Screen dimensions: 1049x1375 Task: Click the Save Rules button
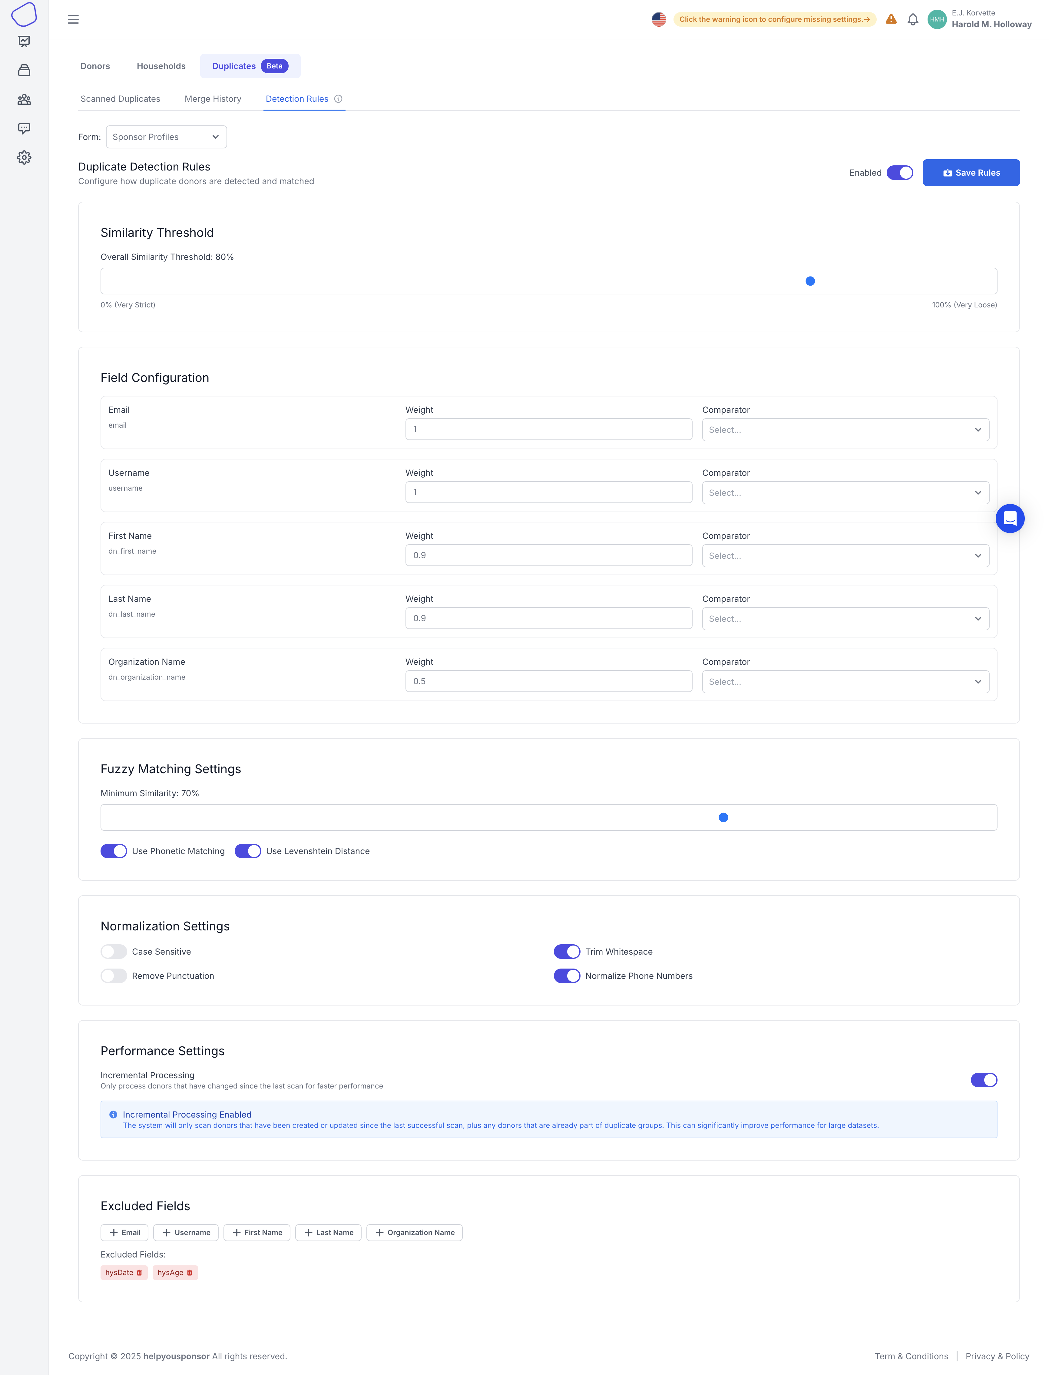(x=970, y=173)
